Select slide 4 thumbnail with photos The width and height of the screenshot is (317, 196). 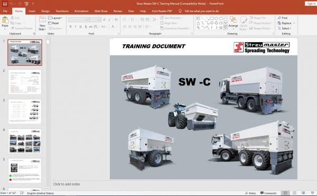(25, 141)
